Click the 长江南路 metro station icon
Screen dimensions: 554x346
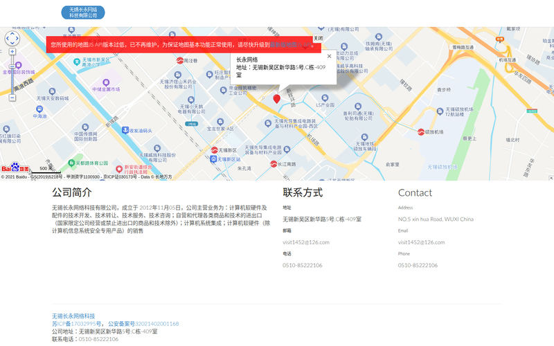(274, 164)
